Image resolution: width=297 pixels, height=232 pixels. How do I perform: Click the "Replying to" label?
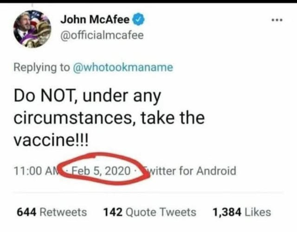click(x=42, y=67)
